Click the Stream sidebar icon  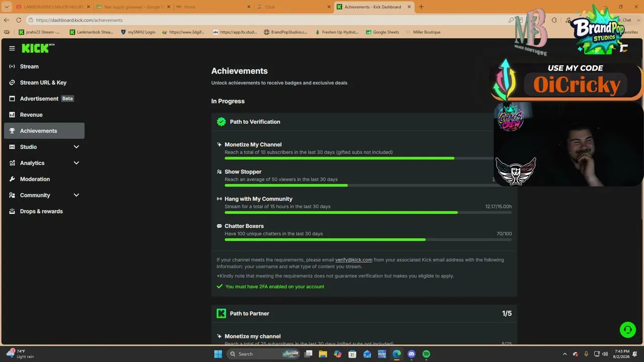click(12, 66)
